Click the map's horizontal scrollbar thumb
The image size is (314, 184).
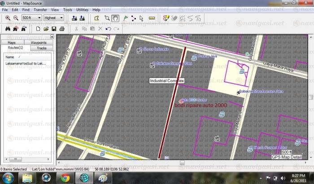pos(182,162)
